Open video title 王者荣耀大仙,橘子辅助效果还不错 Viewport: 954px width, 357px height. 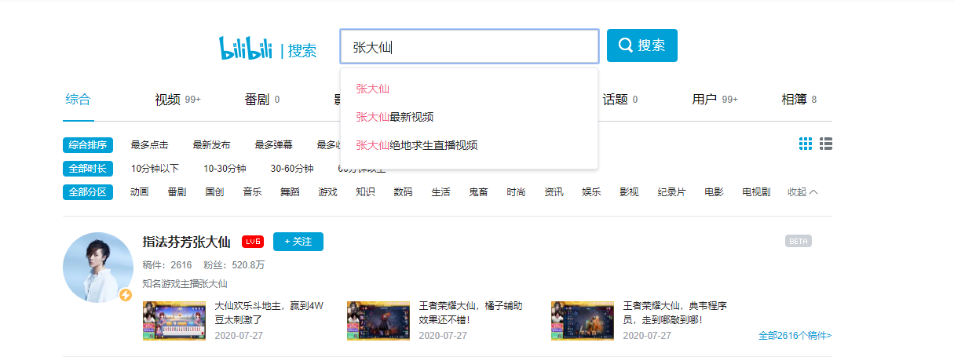pos(471,313)
